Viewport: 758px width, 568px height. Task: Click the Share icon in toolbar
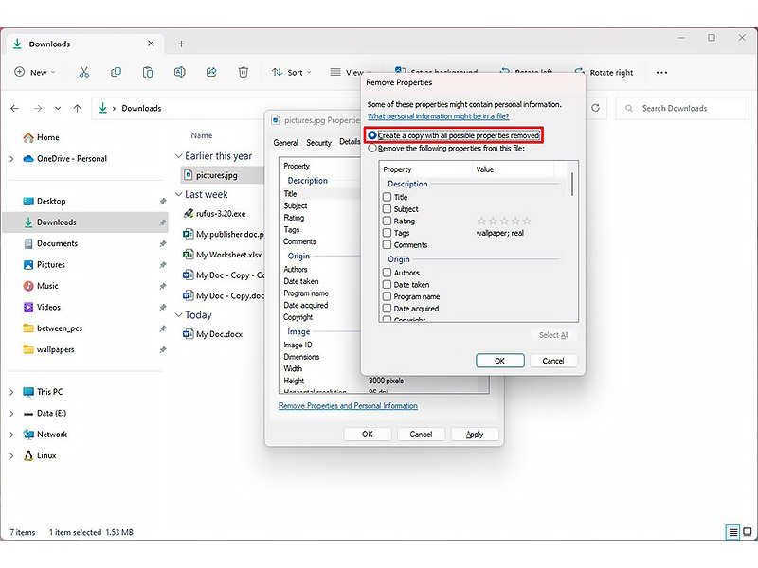click(211, 73)
